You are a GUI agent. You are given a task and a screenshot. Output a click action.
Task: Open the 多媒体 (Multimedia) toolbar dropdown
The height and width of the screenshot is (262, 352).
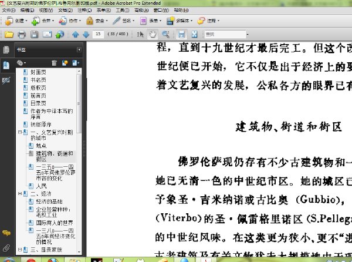click(180, 21)
